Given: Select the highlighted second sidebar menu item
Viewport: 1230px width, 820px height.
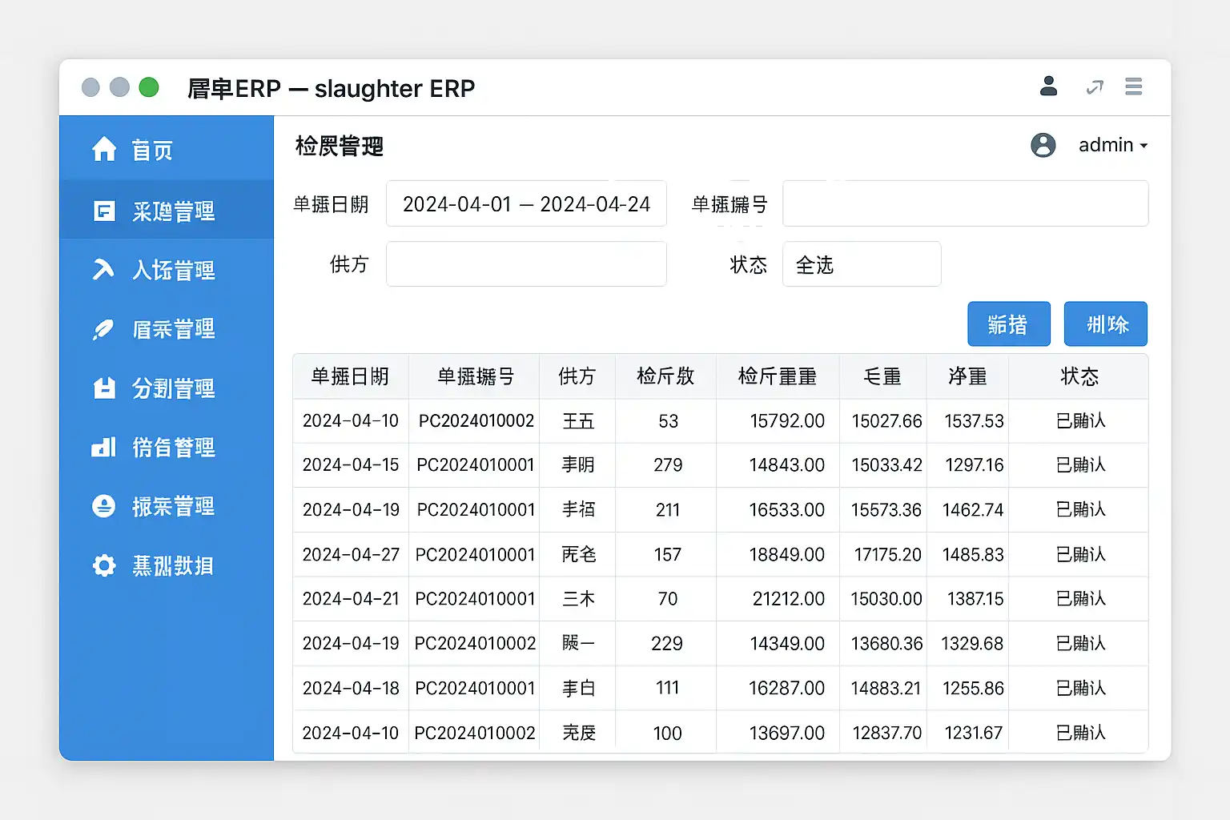Looking at the screenshot, I should [x=167, y=211].
